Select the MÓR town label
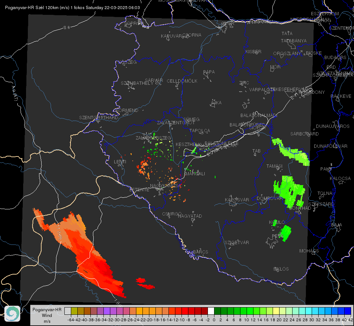The image size is (354, 326). [x=276, y=67]
